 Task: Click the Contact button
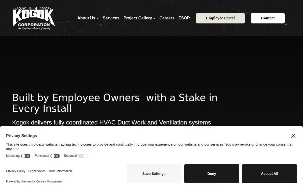coord(268,18)
